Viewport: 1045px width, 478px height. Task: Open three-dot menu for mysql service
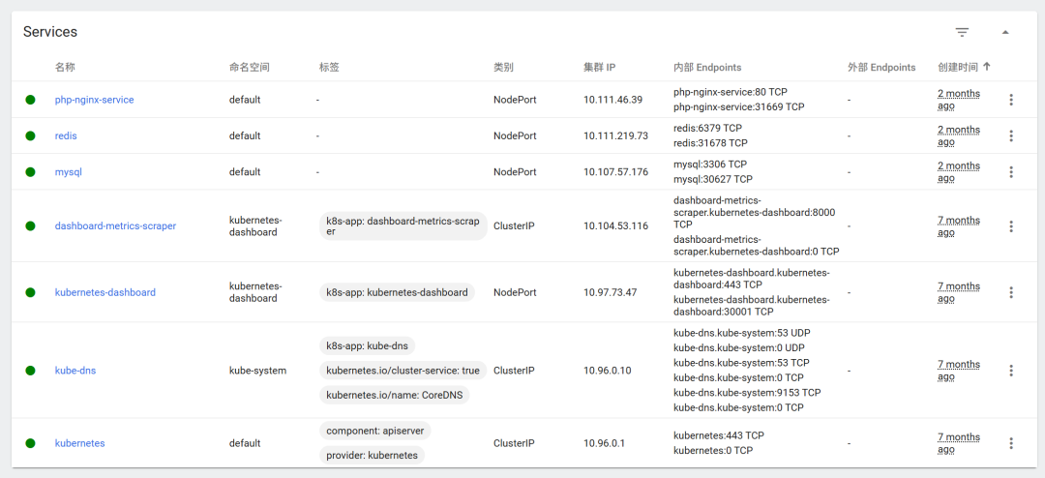(1011, 172)
